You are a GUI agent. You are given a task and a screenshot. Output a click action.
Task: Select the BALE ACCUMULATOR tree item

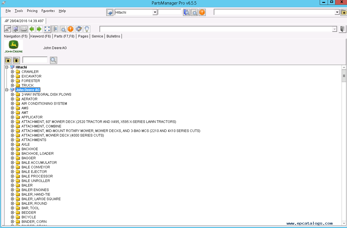coord(39,163)
